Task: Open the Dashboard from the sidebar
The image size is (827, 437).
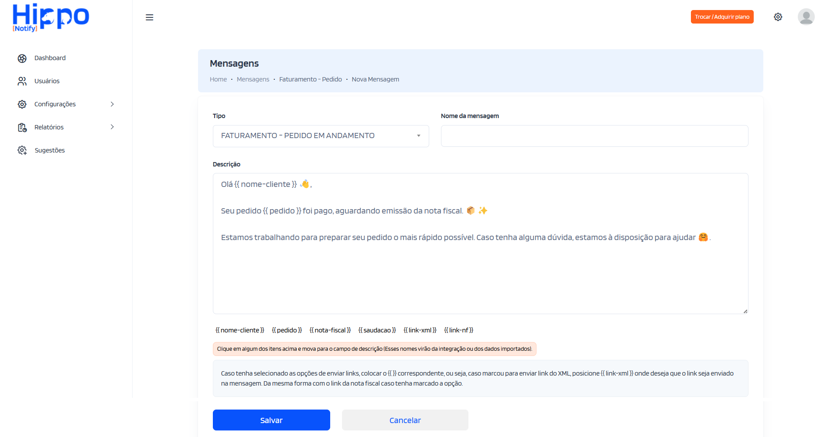Action: point(50,58)
